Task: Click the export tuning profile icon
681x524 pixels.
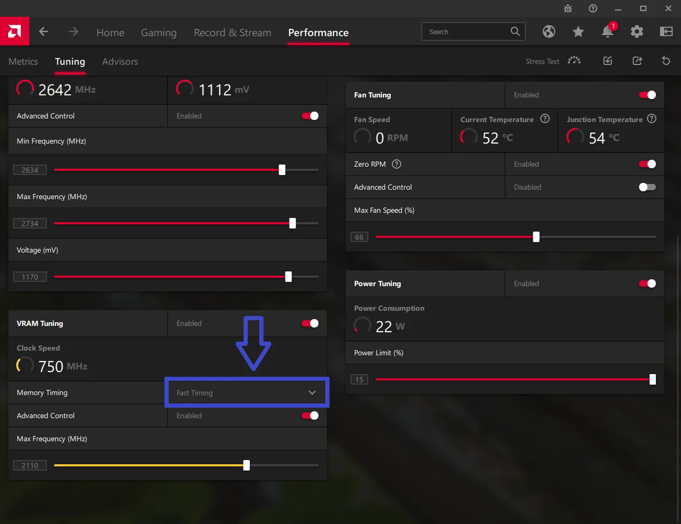Action: [637, 61]
